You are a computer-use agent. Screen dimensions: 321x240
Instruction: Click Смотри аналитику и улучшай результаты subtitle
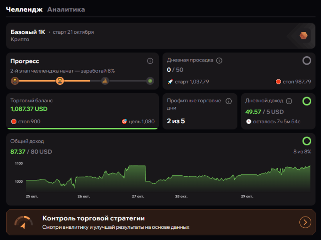(116, 227)
